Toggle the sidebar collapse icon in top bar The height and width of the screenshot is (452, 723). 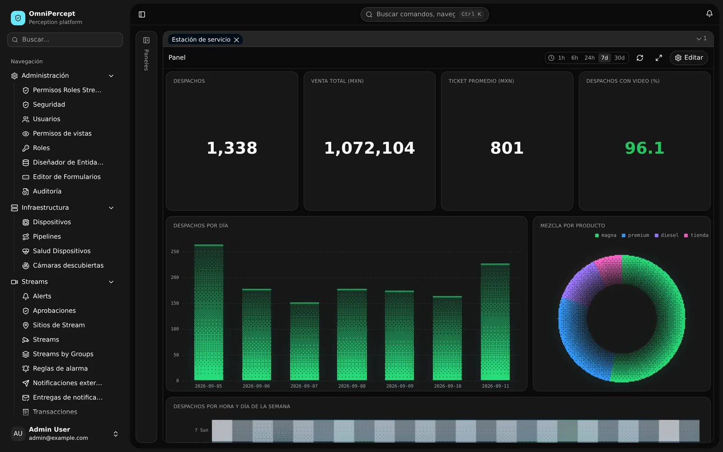pyautogui.click(x=142, y=14)
